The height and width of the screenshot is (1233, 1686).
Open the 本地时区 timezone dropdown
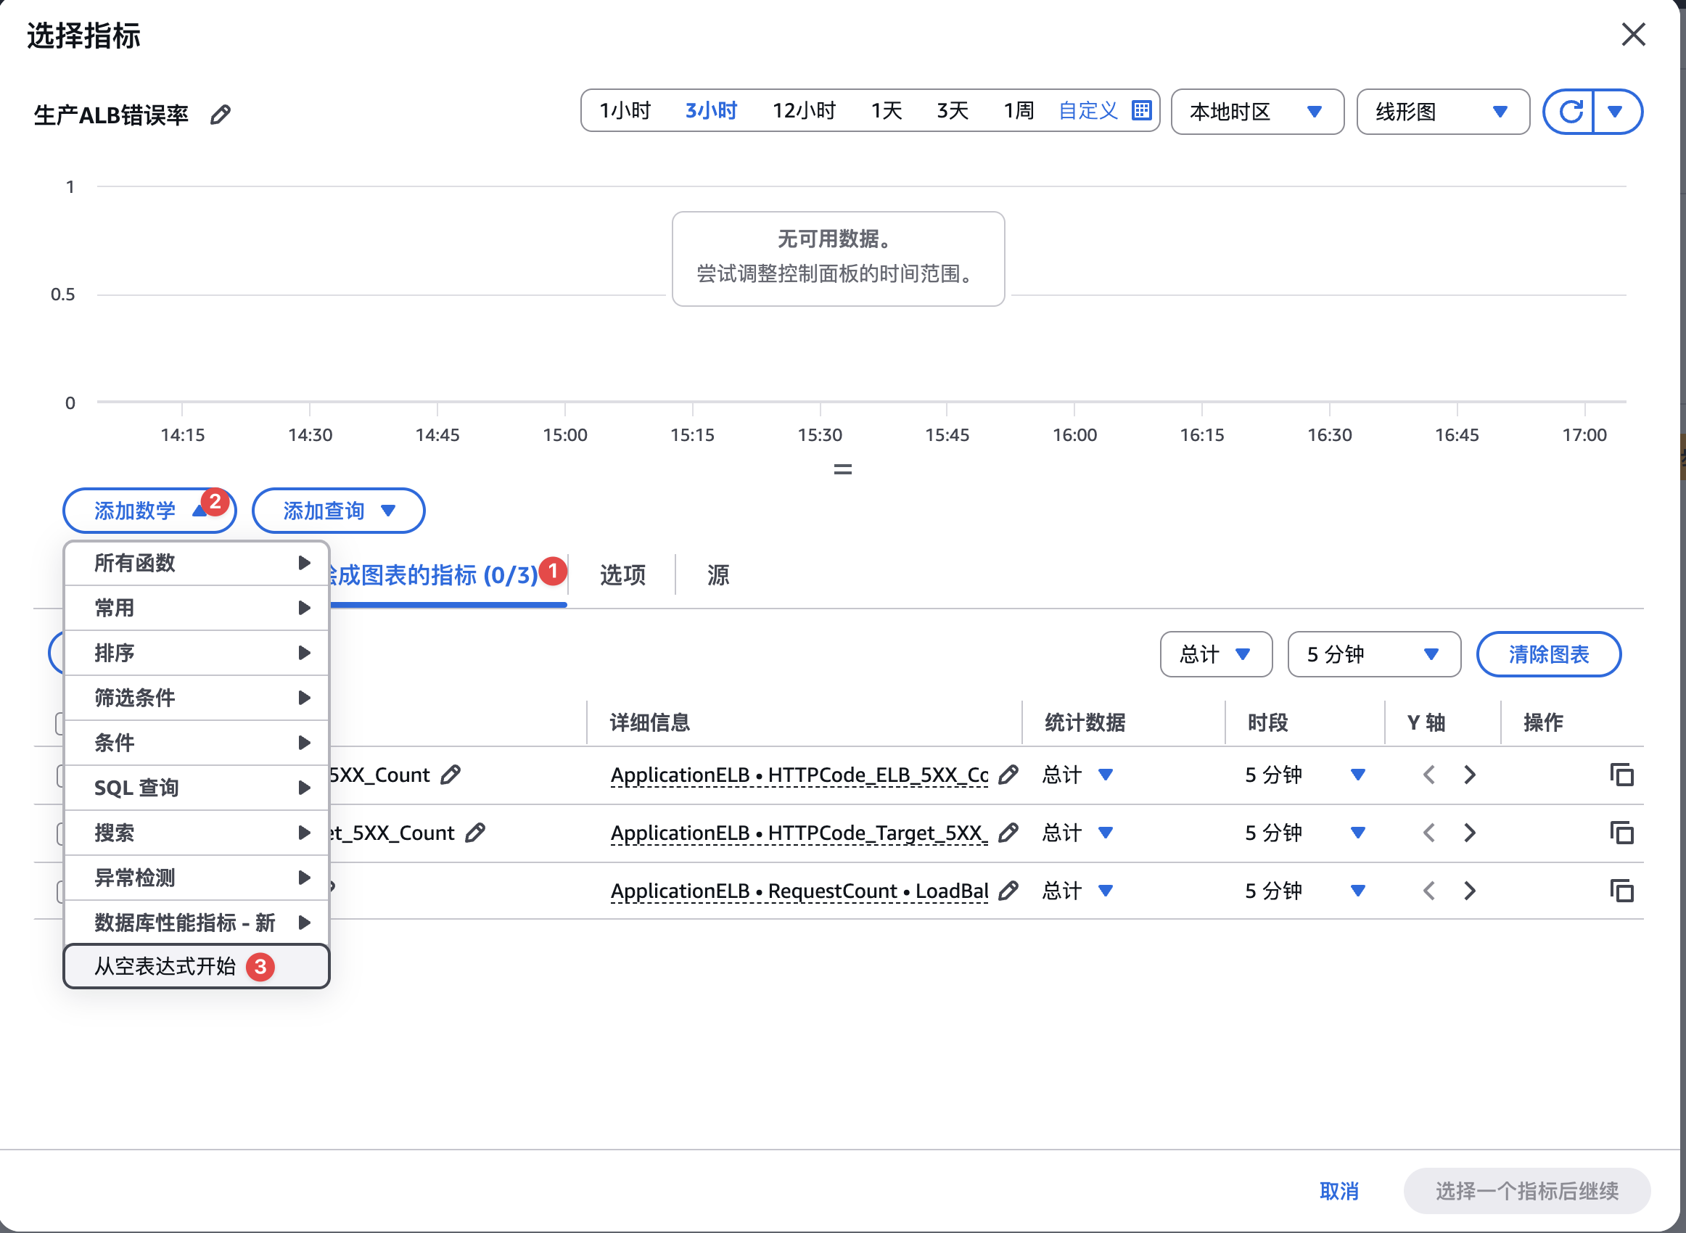(x=1257, y=112)
